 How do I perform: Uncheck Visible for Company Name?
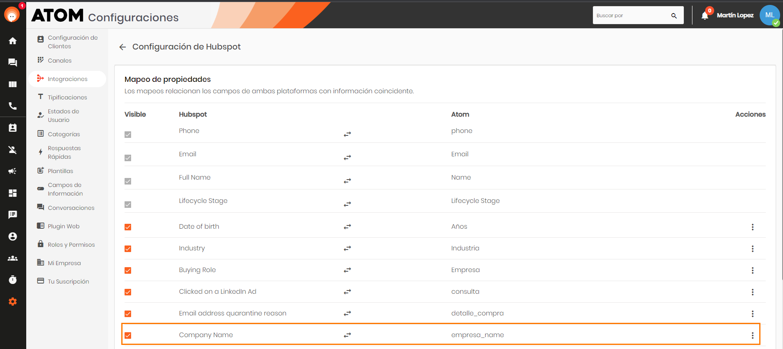[x=128, y=335]
